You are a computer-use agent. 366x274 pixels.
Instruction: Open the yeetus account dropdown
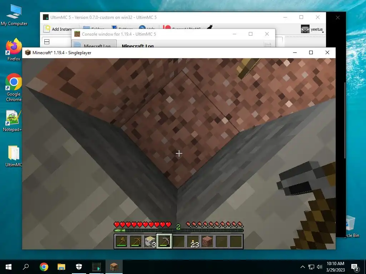click(312, 29)
